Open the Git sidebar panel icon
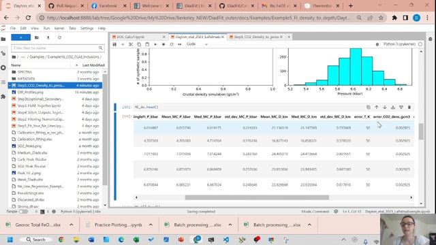 click(3, 53)
